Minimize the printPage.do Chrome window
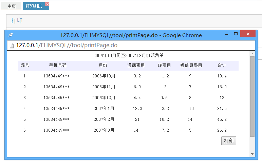Image resolution: width=262 pixels, height=167 pixels. (x=227, y=34)
